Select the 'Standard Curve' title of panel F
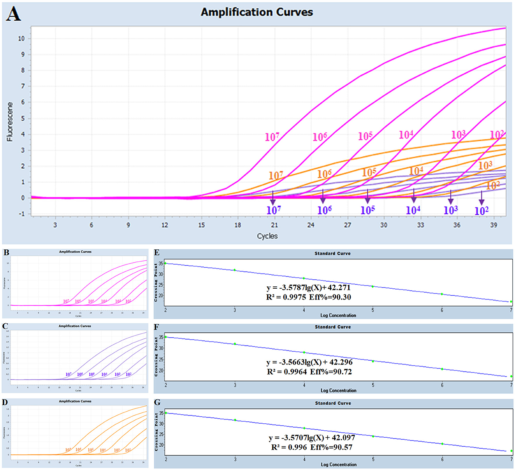Screen dimensions: 515x470 pyautogui.click(x=333, y=327)
